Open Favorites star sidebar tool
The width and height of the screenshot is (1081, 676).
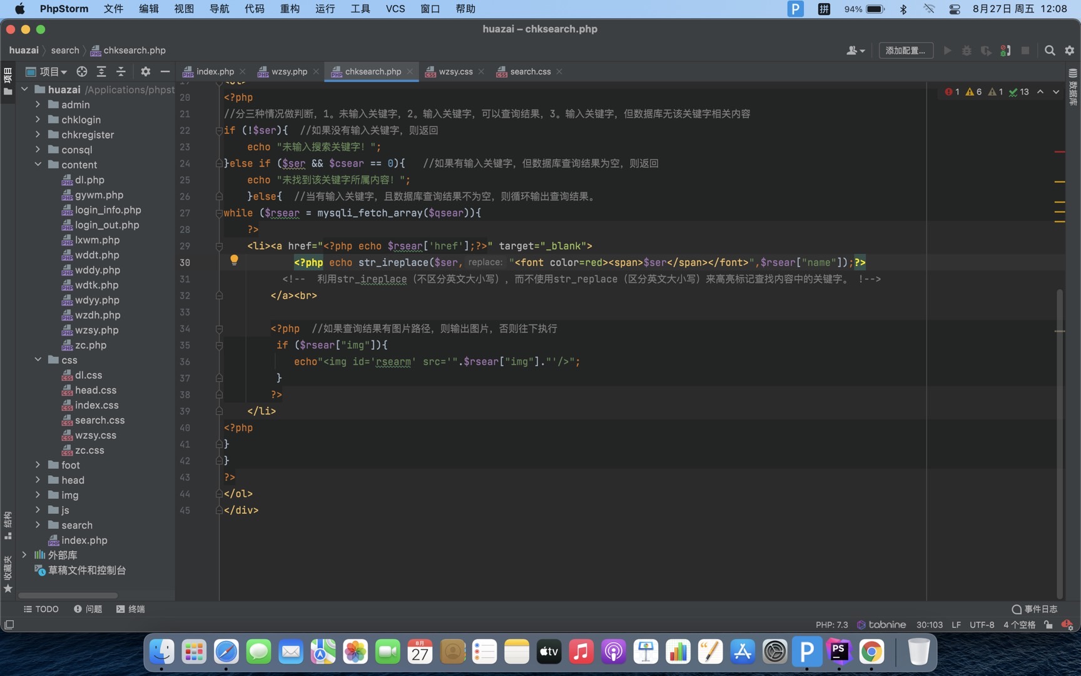(8, 574)
